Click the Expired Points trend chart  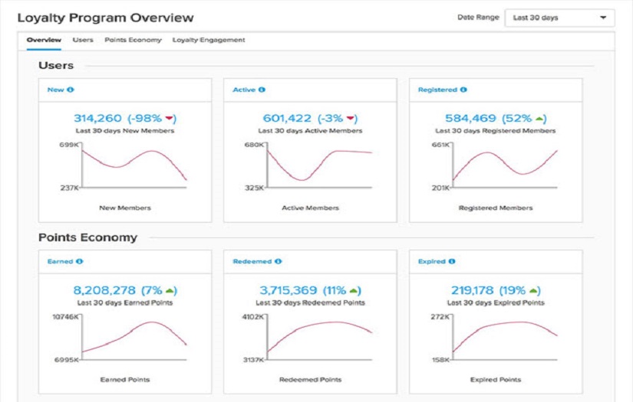click(496, 338)
